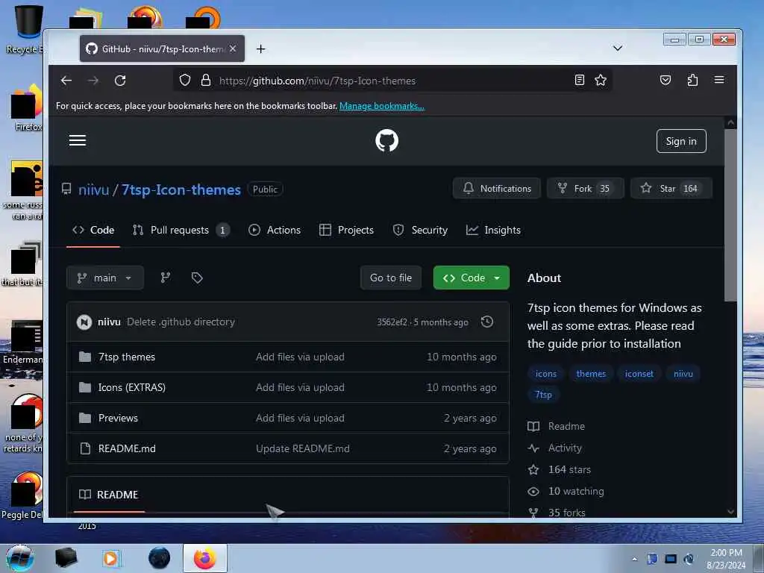Open the Windows Start menu orb

point(20,558)
